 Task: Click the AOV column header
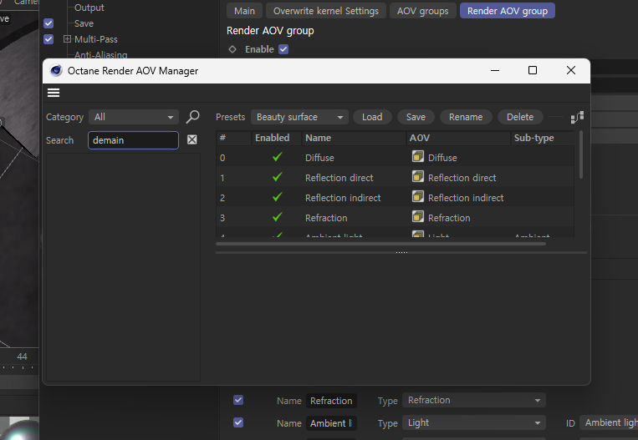coord(458,138)
